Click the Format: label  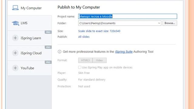click(x=62, y=60)
